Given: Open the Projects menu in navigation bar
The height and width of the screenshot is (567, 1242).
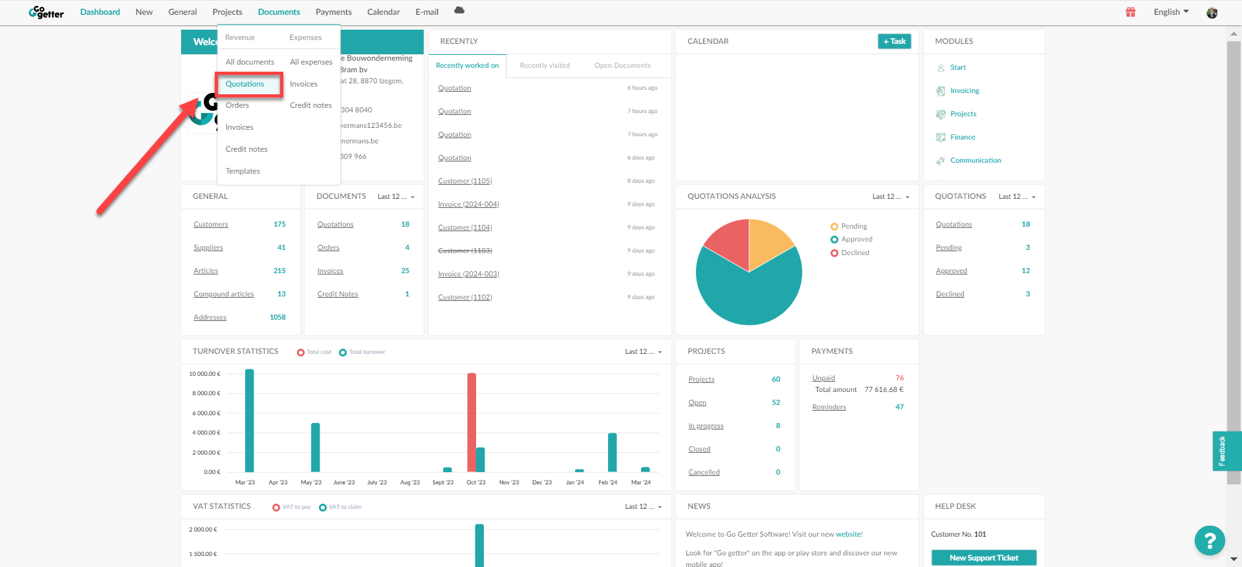Looking at the screenshot, I should point(227,12).
